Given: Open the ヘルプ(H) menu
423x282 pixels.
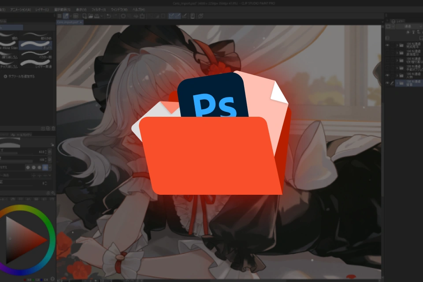Looking at the screenshot, I should [x=139, y=9].
